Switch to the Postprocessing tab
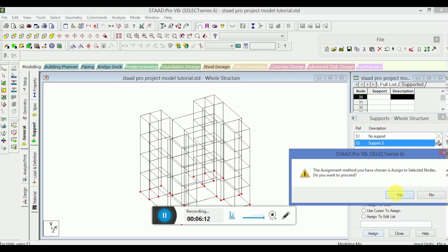The height and width of the screenshot is (252, 448). coord(141,67)
